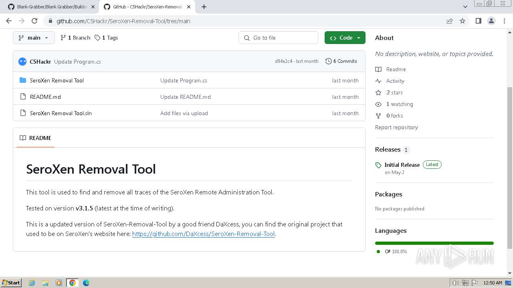Bookmark this page with the star
Screen dimensions: 513x288
[463, 21]
